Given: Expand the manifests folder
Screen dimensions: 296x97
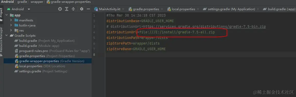Looking at the screenshot, I should 11,20.
